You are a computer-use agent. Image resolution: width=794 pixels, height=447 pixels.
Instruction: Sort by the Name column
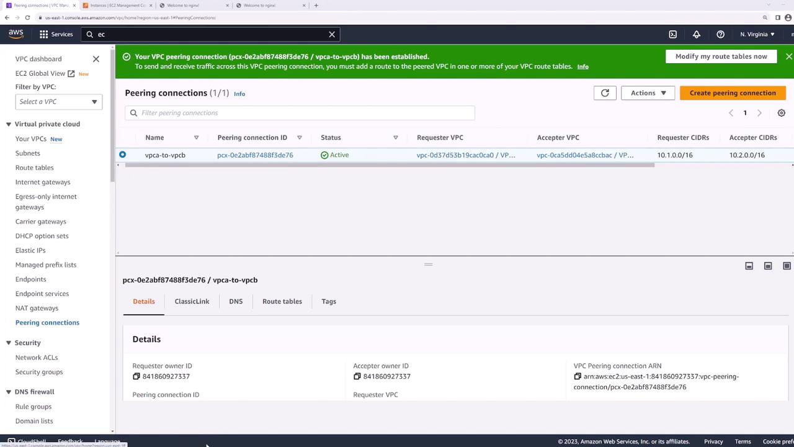coord(196,138)
